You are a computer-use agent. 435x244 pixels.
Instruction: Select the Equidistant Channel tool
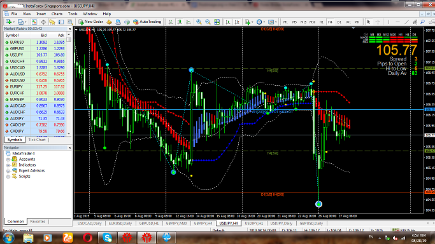pyautogui.click(x=415, y=22)
